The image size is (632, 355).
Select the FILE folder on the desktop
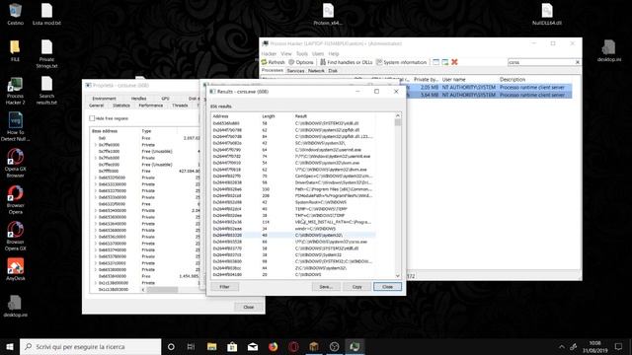15,50
